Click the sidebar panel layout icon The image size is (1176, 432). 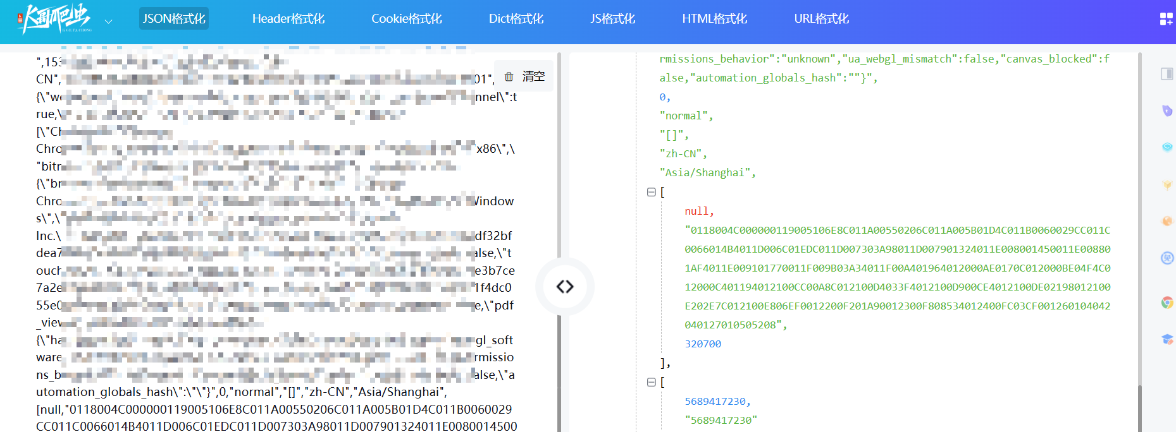[1167, 74]
